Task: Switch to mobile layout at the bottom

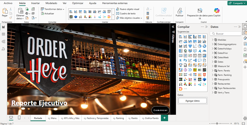Action: pos(19,118)
